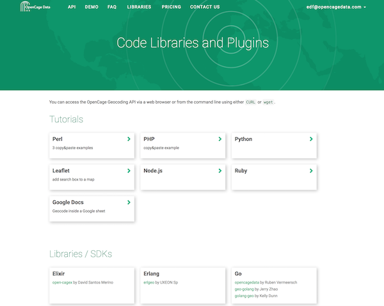This screenshot has width=384, height=306.
Task: Click the arrow on the Node.js card
Action: coord(220,171)
